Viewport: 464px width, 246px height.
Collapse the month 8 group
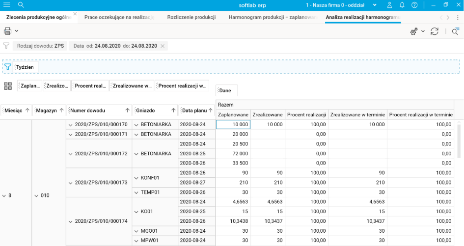click(x=4, y=195)
